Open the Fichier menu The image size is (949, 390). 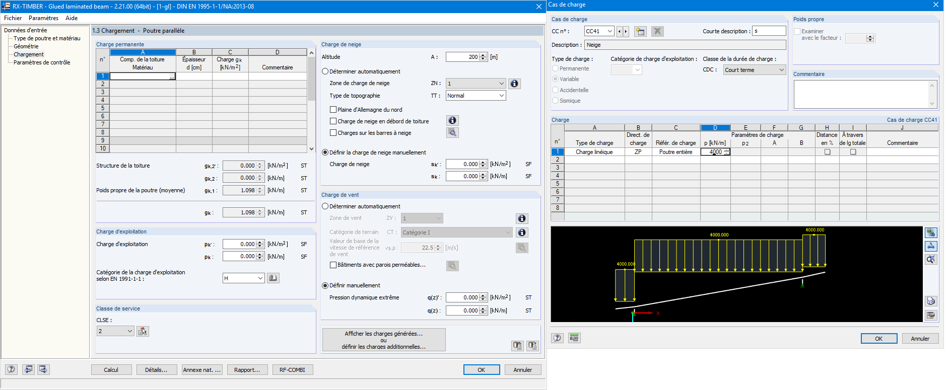coord(13,18)
